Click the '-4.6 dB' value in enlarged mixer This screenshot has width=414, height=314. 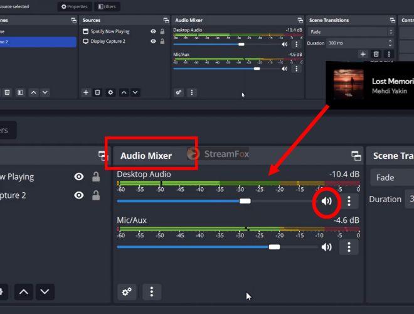(346, 220)
